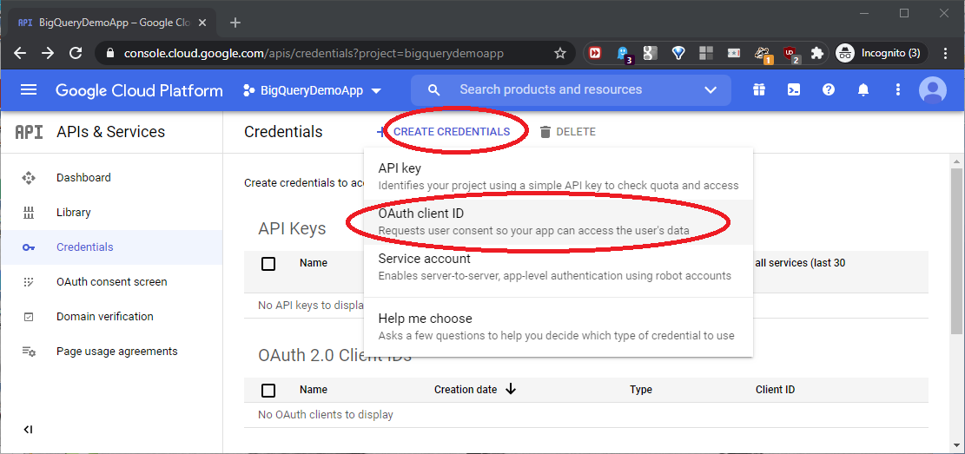Choose Service account option
This screenshot has height=454, width=965.
[x=559, y=267]
